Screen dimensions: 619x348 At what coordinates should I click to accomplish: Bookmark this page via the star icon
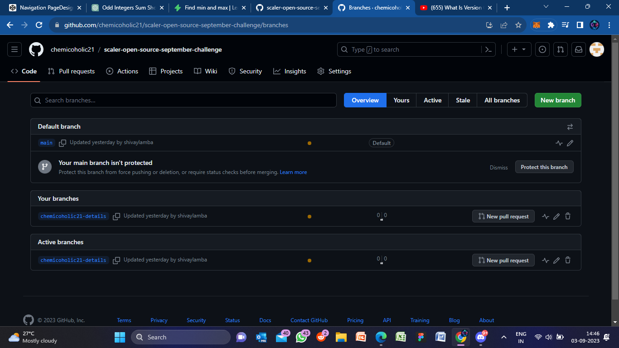(518, 25)
